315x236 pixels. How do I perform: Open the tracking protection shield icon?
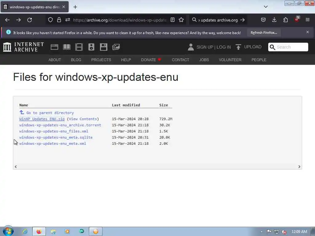coord(50,20)
